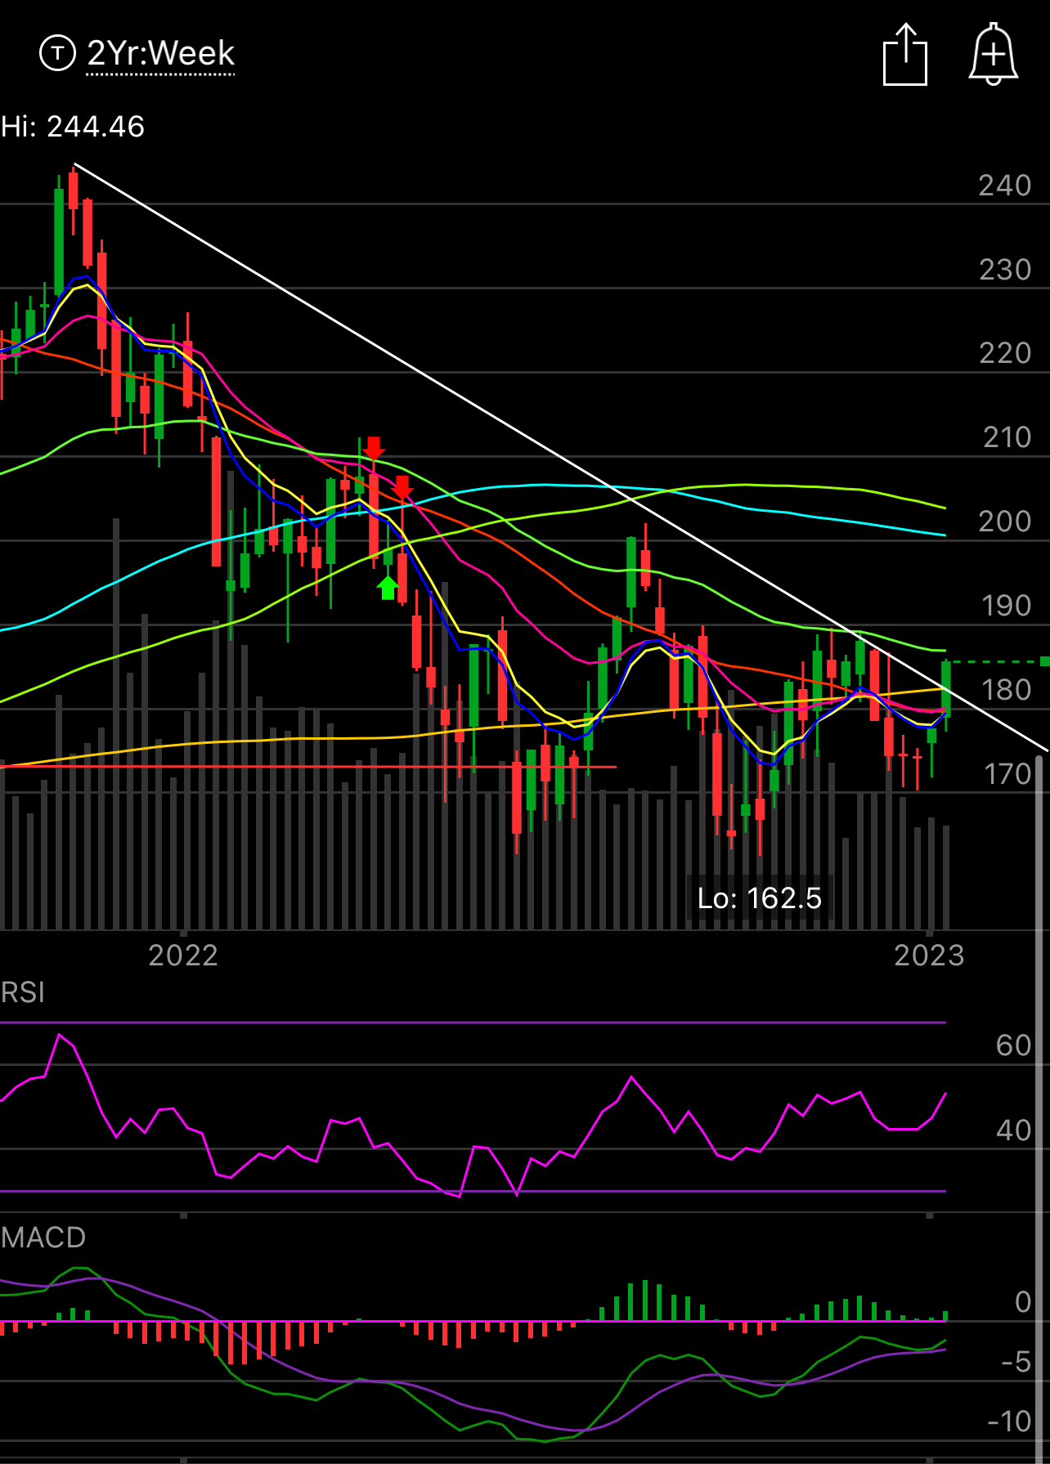Add a price alert with bell icon
1050x1464 pixels.
point(994,55)
